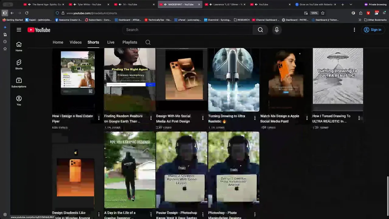Screen dimensions: 389x219
Task: Open the Kajabi admin bookmark
Action: coord(39,20)
